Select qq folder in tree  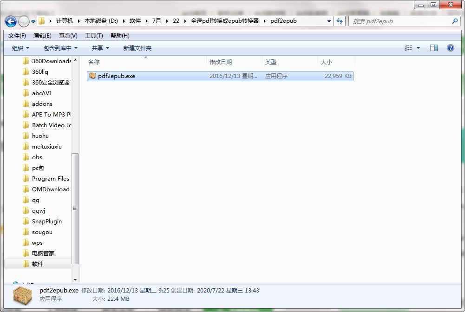31,200
